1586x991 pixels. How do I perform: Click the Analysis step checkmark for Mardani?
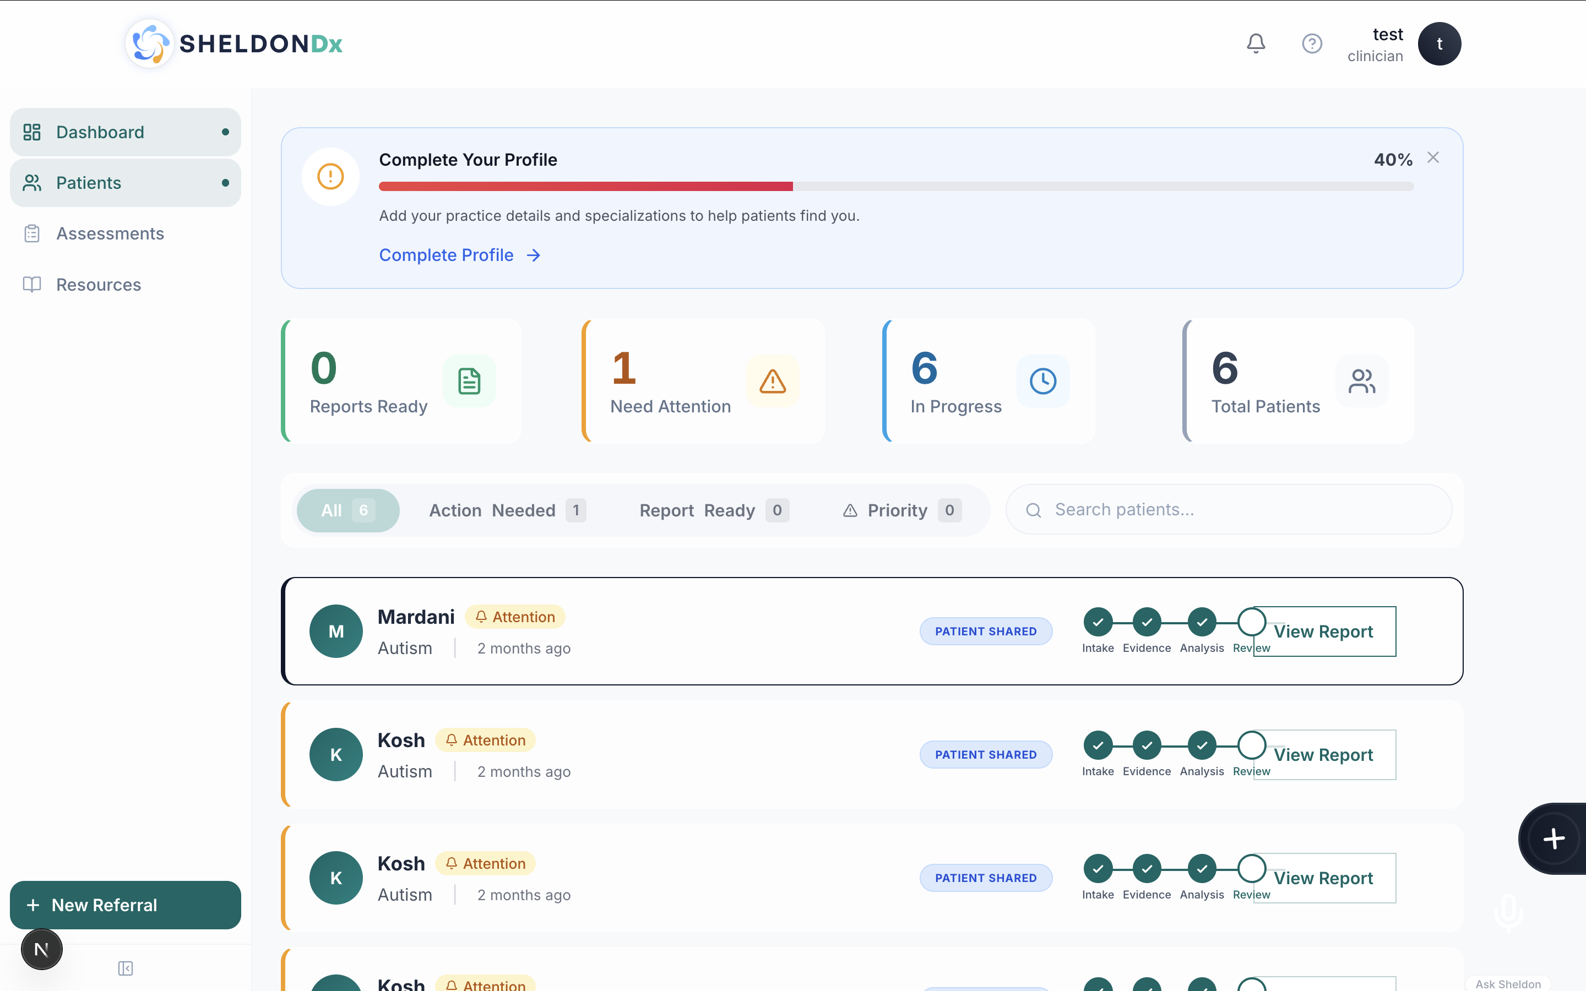(1202, 622)
